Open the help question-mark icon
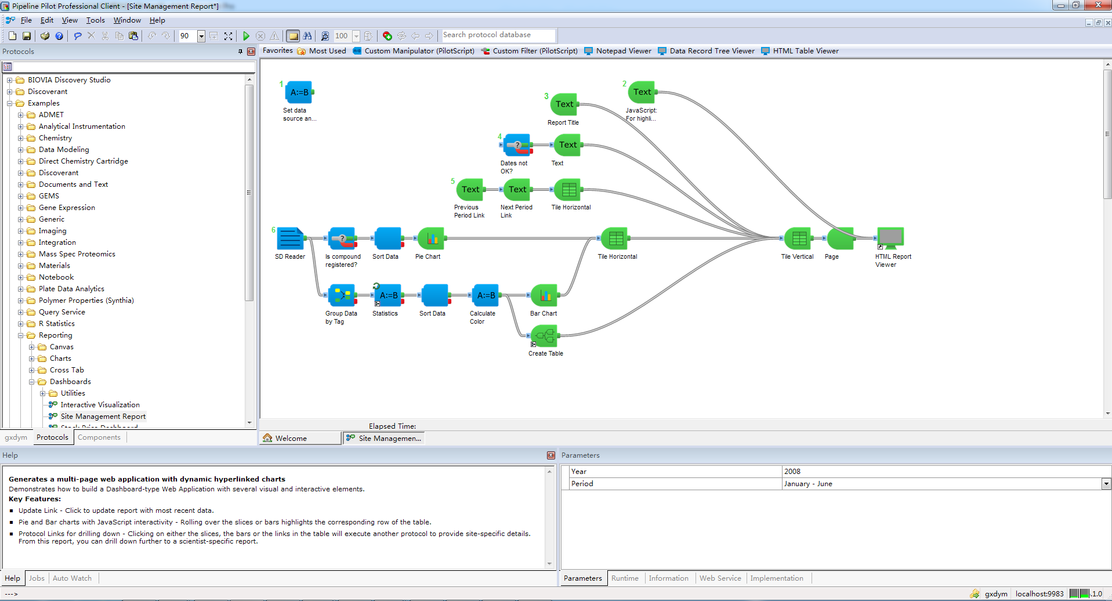Image resolution: width=1112 pixels, height=601 pixels. tap(59, 36)
